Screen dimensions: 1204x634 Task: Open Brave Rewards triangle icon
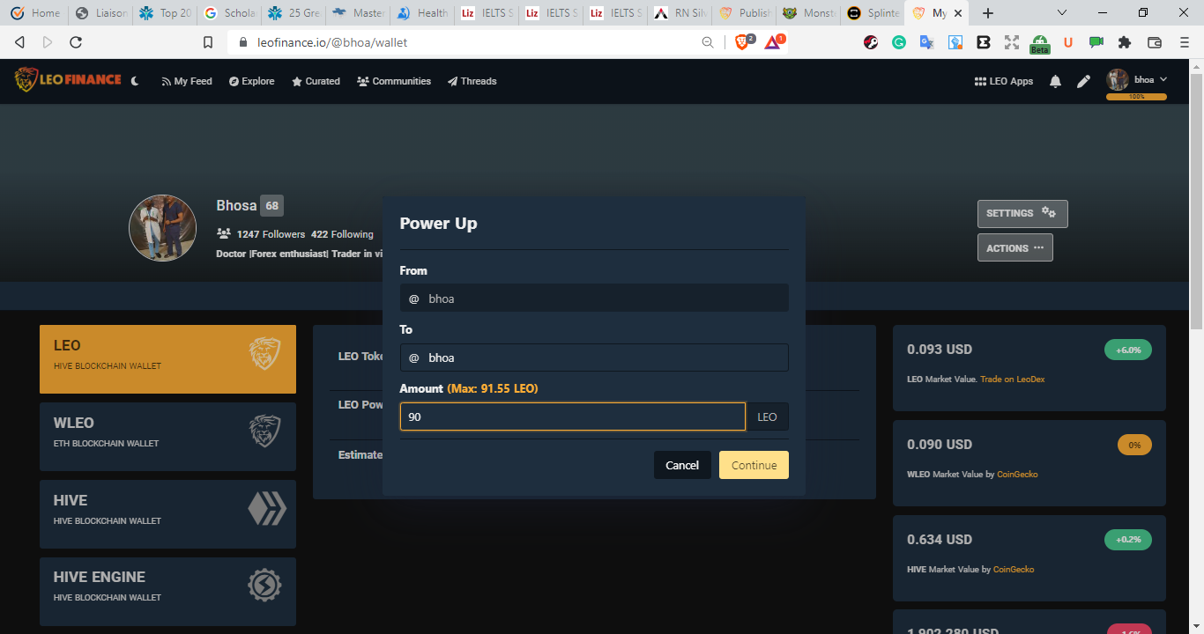[x=774, y=41]
